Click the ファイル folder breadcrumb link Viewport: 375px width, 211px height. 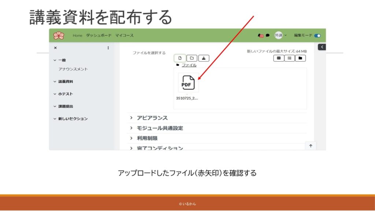[x=189, y=65]
